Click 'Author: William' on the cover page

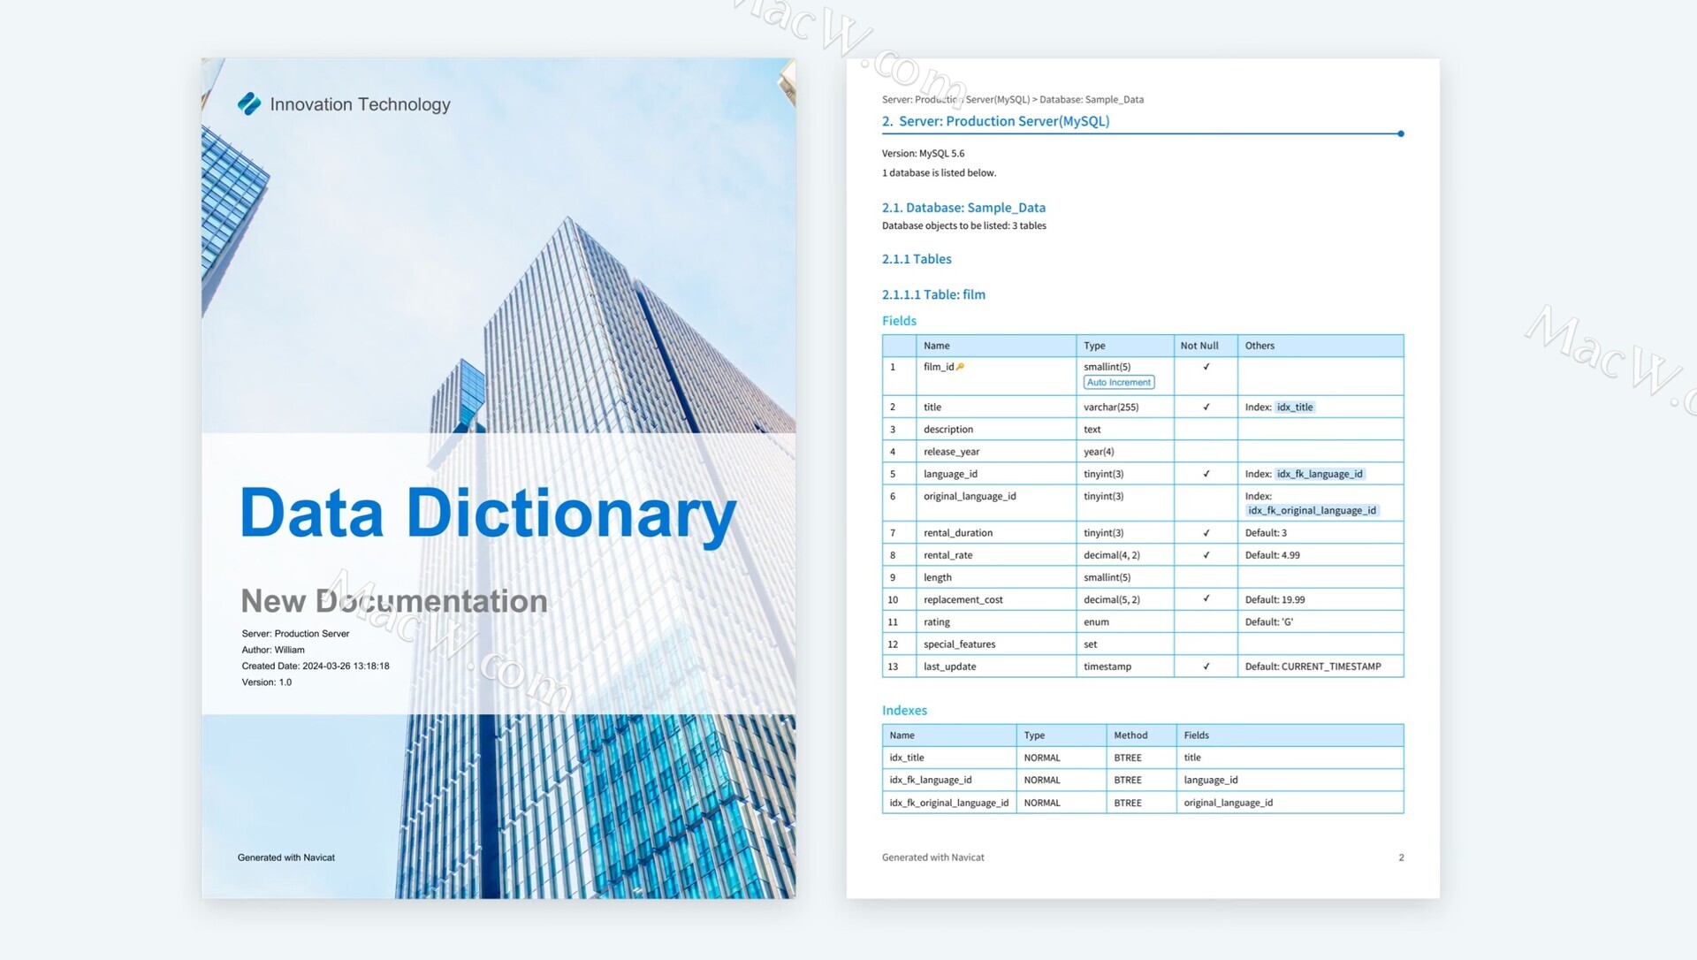(273, 650)
